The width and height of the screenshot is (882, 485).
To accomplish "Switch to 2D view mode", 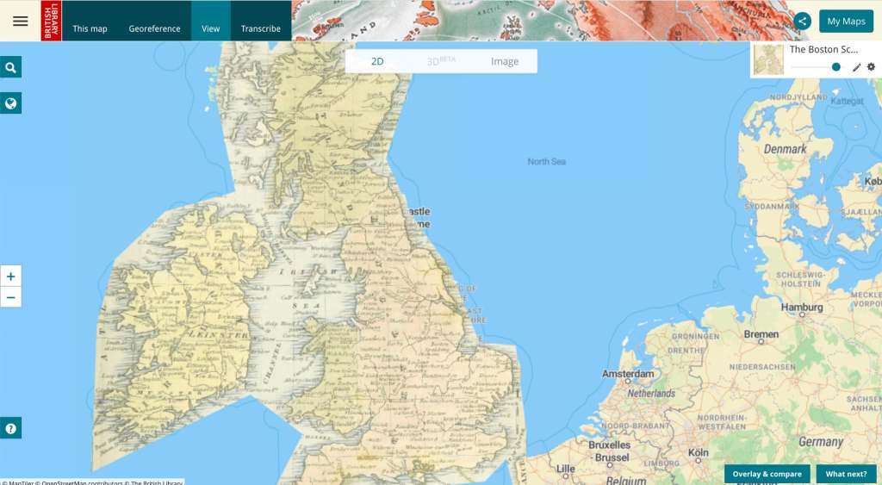I will pyautogui.click(x=377, y=61).
